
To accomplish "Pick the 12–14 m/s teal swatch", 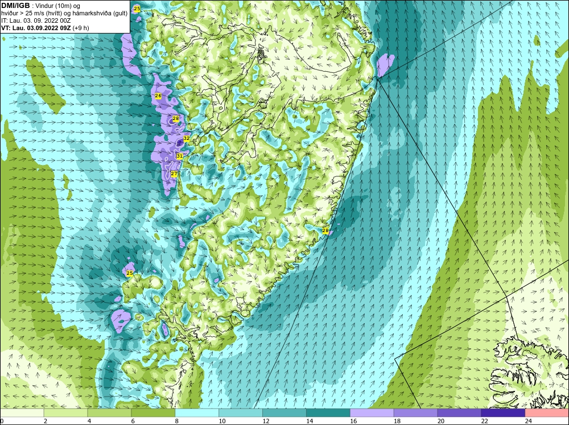I will point(284,412).
